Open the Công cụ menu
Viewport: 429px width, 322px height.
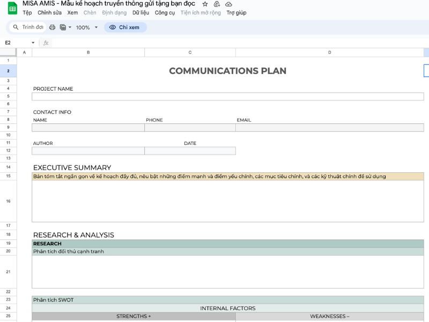coord(165,13)
